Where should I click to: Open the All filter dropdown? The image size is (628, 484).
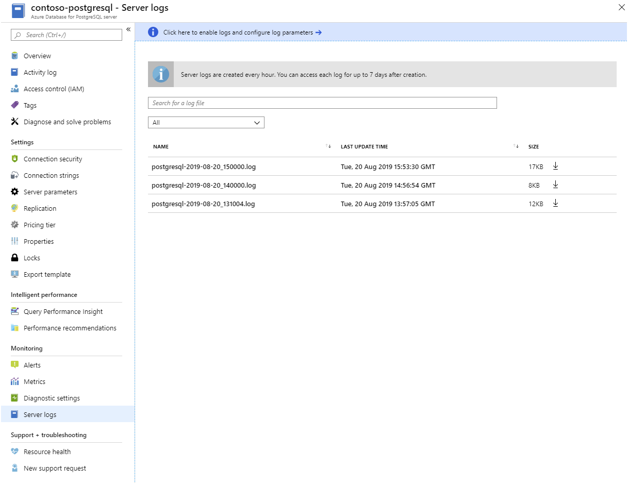pos(206,123)
